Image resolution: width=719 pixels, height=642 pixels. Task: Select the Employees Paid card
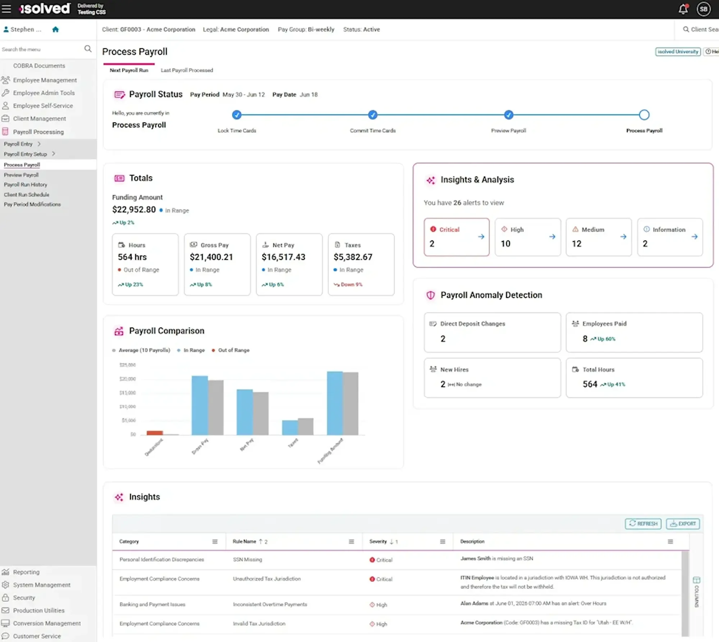click(x=634, y=332)
